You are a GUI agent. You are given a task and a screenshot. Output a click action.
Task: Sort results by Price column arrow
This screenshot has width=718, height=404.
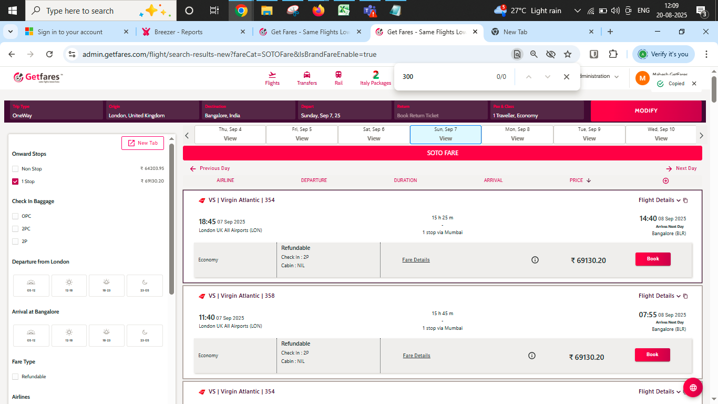click(588, 180)
